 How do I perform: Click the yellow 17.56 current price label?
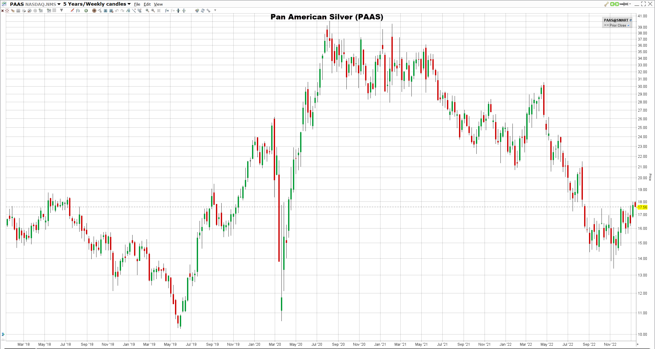tap(642, 207)
